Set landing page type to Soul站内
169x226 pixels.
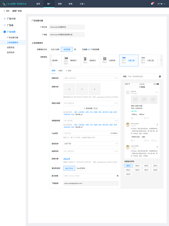pyautogui.click(x=81, y=168)
